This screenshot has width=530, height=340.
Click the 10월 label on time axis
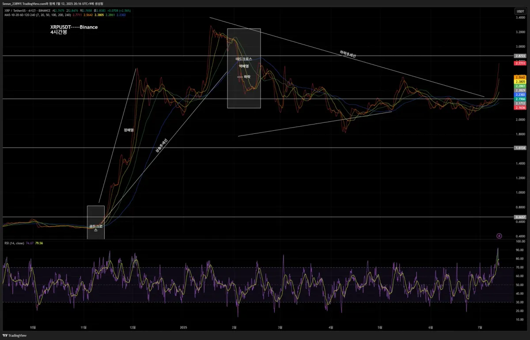click(x=33, y=328)
